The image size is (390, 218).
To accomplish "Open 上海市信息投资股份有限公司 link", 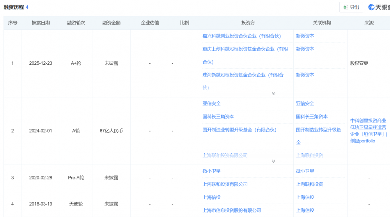I will pyautogui.click(x=232, y=210).
